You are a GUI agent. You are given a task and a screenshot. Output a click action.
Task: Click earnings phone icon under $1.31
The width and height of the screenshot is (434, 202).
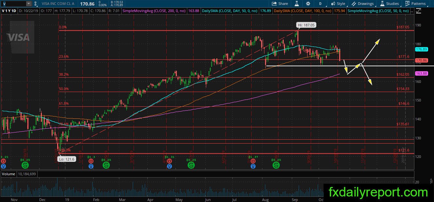169,161
